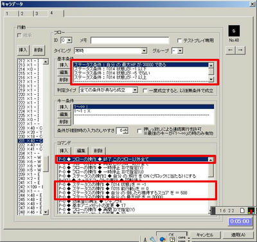Open the IME wrench tools icon
257x242 pixels.
pos(152,239)
